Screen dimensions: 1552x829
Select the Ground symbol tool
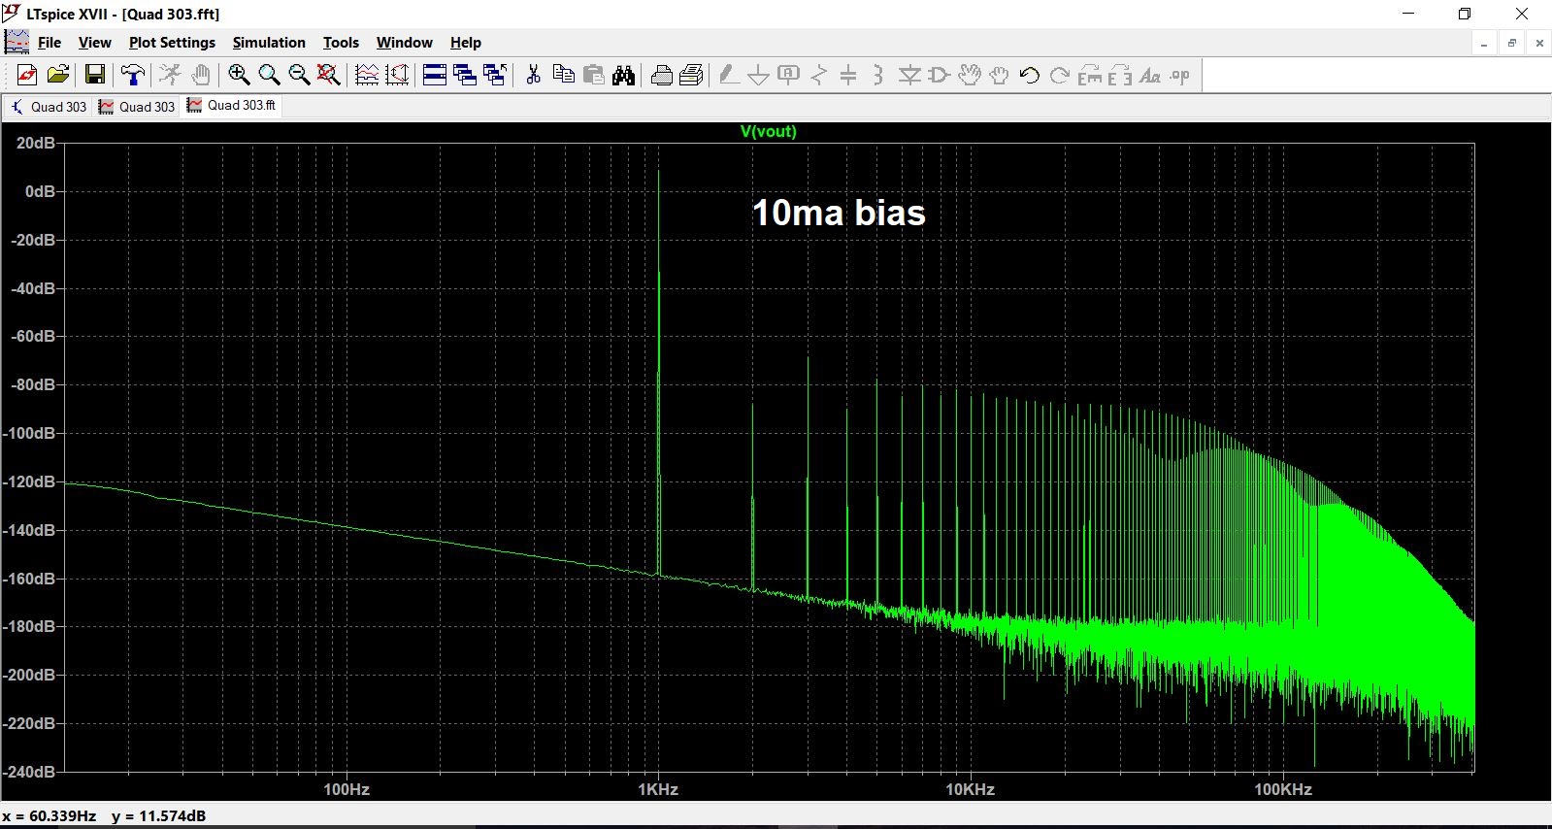point(759,75)
